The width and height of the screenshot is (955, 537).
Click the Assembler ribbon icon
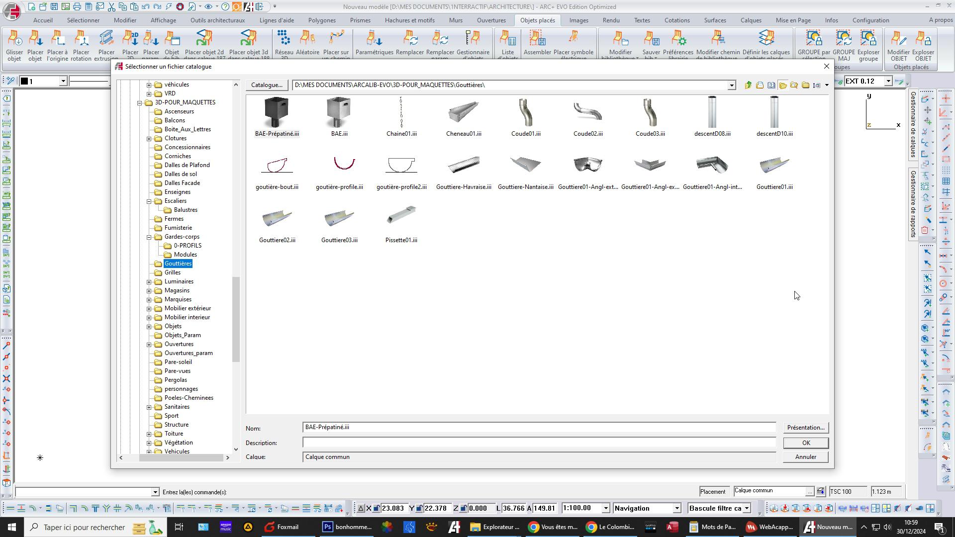(537, 43)
